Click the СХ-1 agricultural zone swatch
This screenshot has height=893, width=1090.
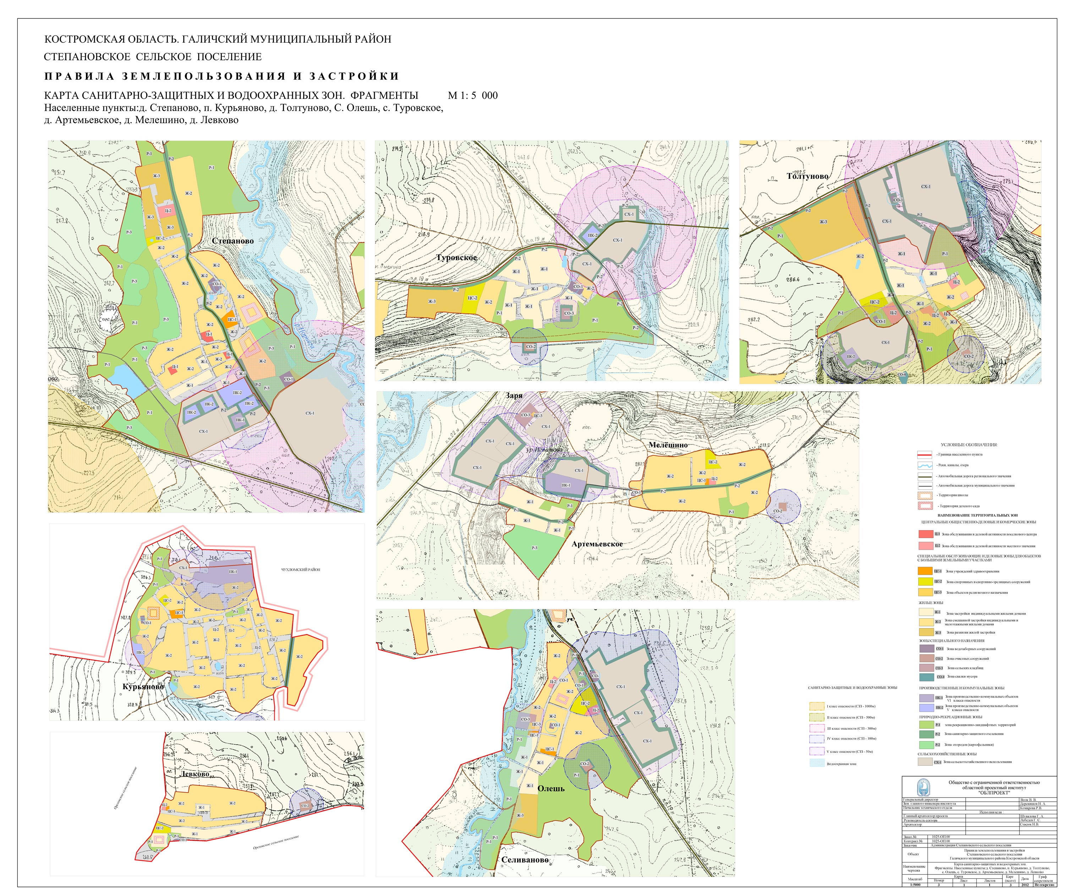(925, 762)
